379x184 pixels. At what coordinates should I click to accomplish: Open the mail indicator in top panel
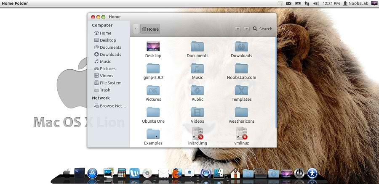288,3
